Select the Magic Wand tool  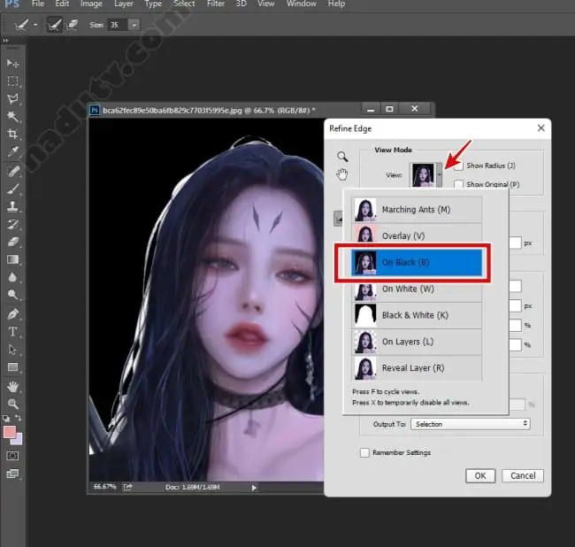click(x=13, y=116)
